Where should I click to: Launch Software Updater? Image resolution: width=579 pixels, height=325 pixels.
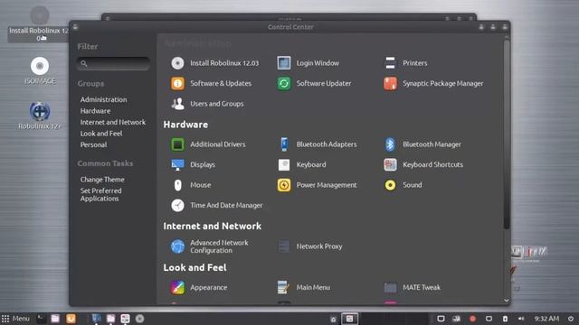[x=314, y=83]
